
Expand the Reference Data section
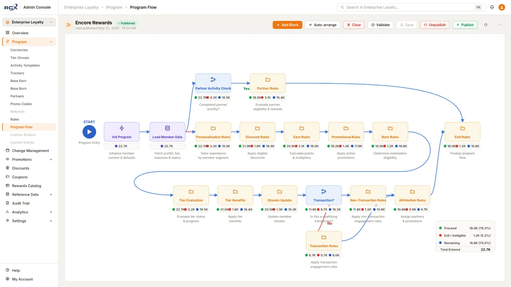click(x=51, y=195)
